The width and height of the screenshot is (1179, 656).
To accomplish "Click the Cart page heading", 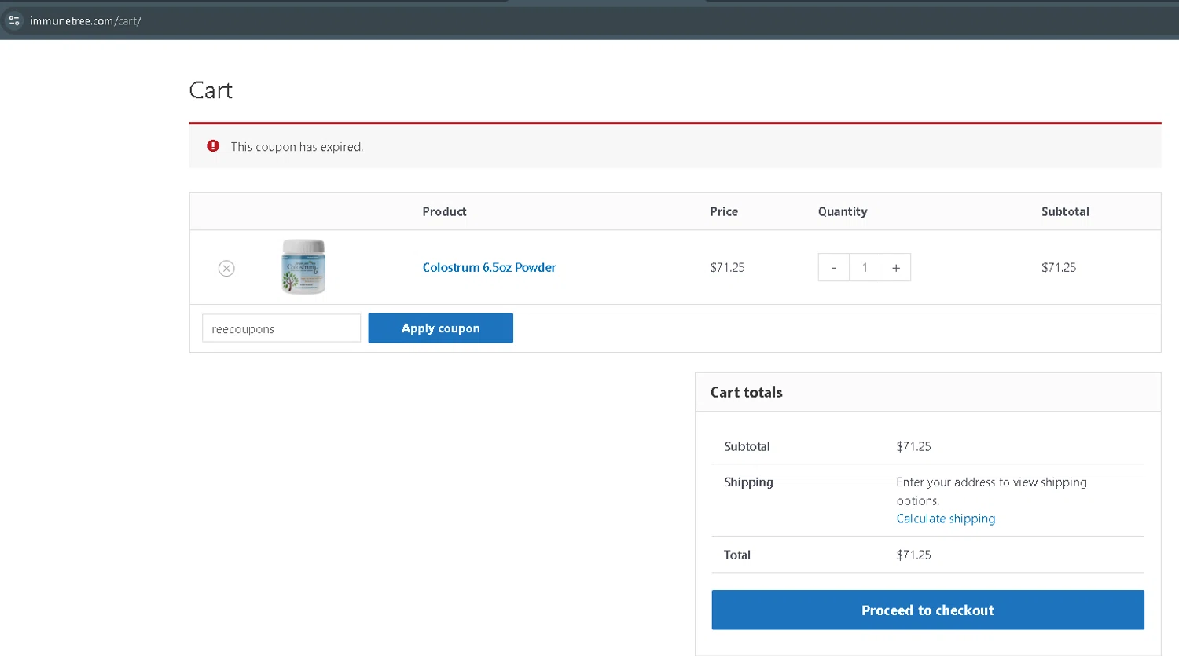I will (x=211, y=90).
